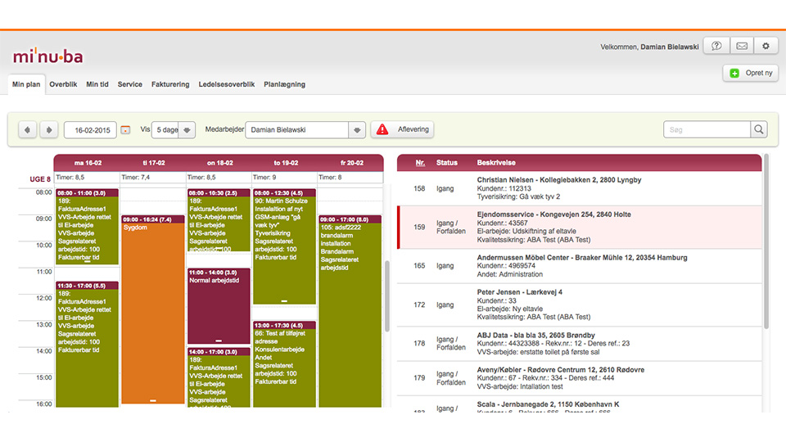The height and width of the screenshot is (442, 786).
Task: Click the calendar vertical scrollbar
Action: click(x=387, y=296)
